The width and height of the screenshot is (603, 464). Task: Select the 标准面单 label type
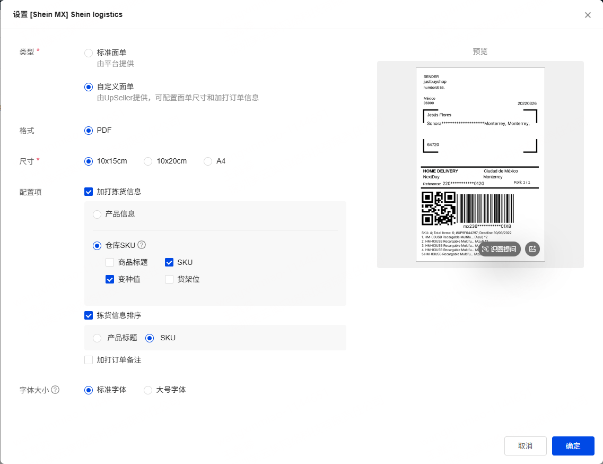click(89, 53)
